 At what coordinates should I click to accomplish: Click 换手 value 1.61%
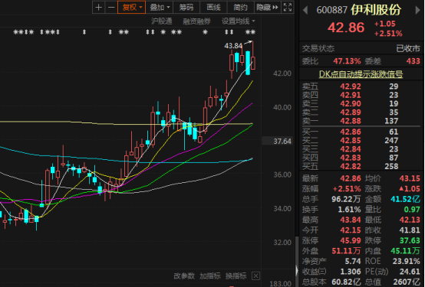coord(349,210)
